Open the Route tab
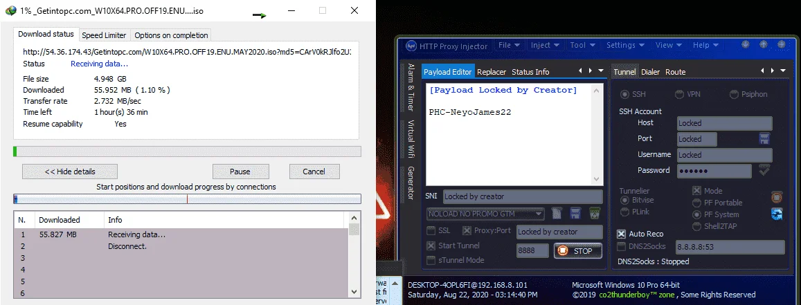Image resolution: width=801 pixels, height=305 pixels. tap(675, 72)
